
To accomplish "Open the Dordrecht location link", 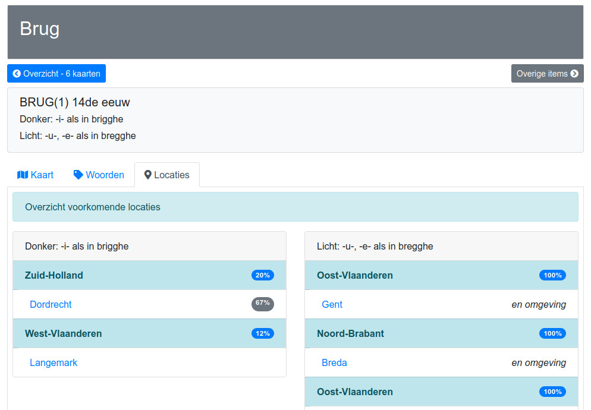I will [x=51, y=304].
